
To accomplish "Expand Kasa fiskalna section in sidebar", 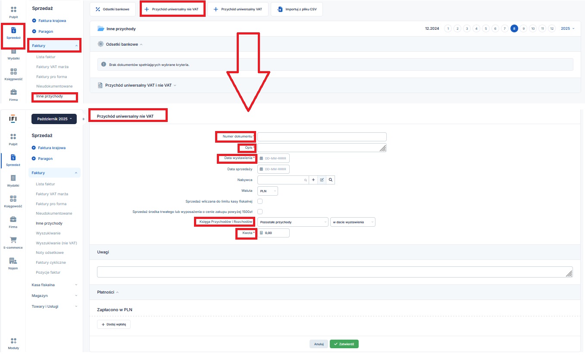I will tap(54, 285).
